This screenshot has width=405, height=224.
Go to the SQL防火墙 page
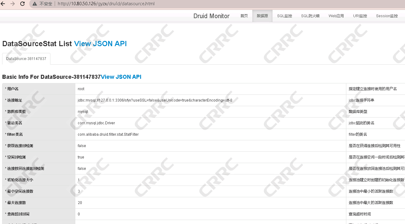[x=310, y=16]
